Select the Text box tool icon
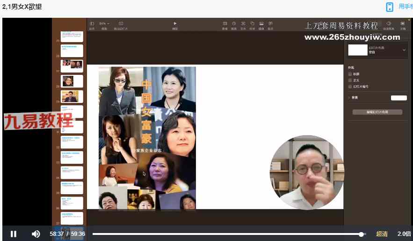This screenshot has height=241, width=413. (x=243, y=23)
